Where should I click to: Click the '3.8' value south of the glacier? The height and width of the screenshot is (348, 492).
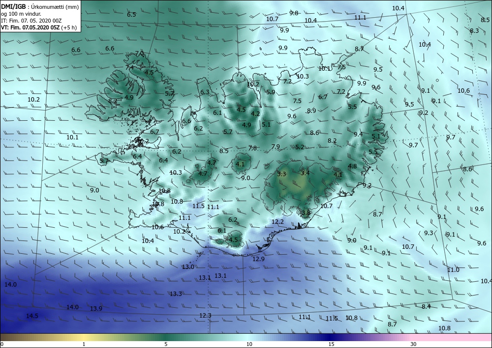[x=306, y=213]
